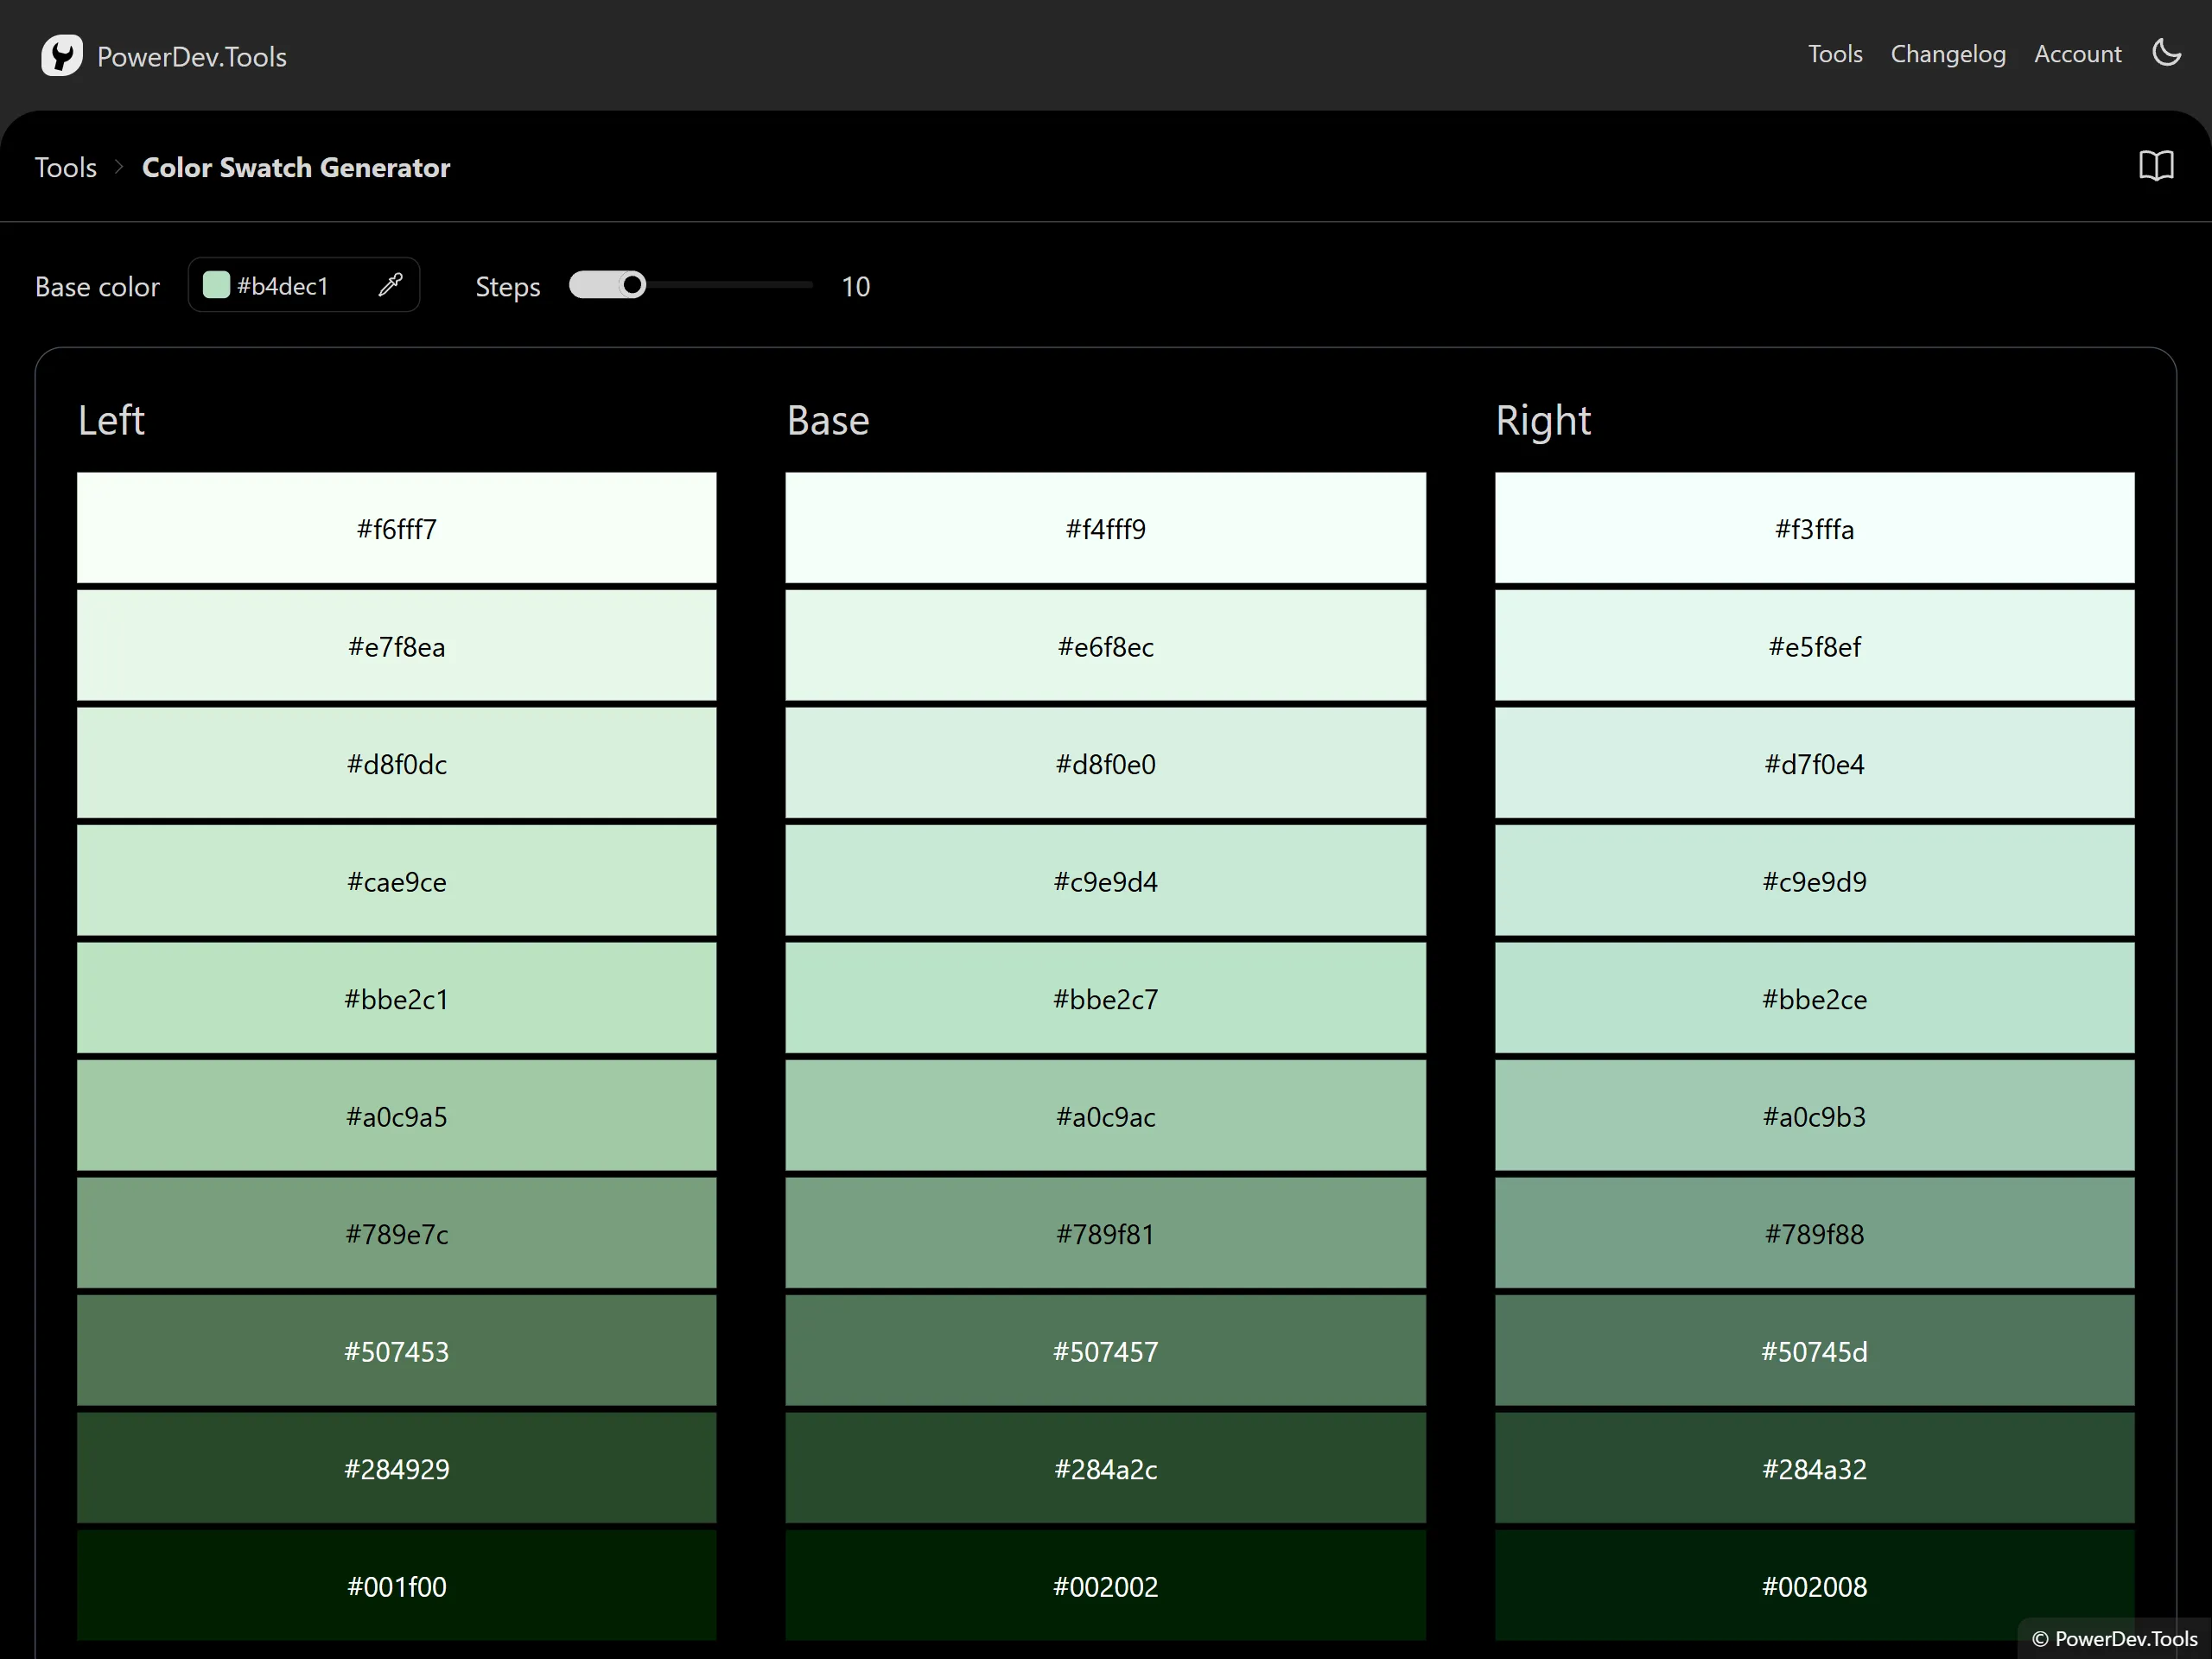Click the breadcrumb chevron separator

coord(119,167)
